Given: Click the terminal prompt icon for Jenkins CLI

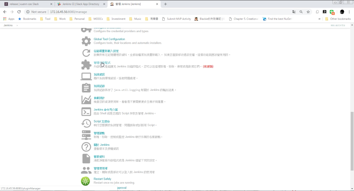Looking at the screenshot, I should tap(86, 112).
